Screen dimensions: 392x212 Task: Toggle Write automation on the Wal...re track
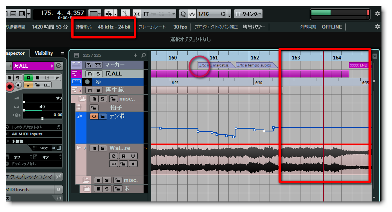coord(133,156)
